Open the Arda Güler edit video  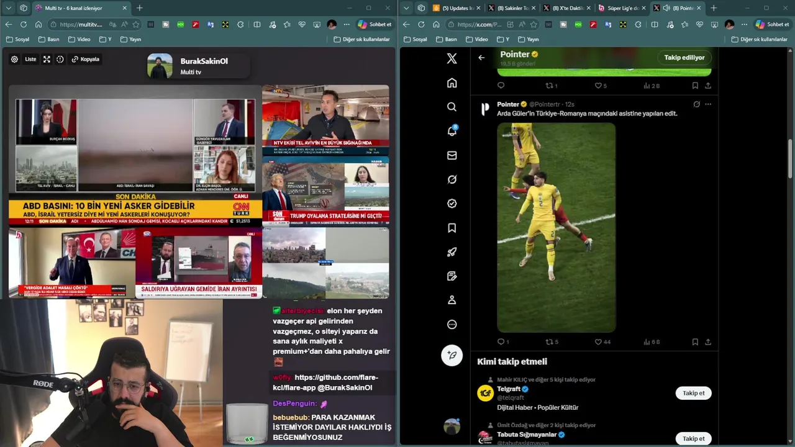click(x=556, y=227)
